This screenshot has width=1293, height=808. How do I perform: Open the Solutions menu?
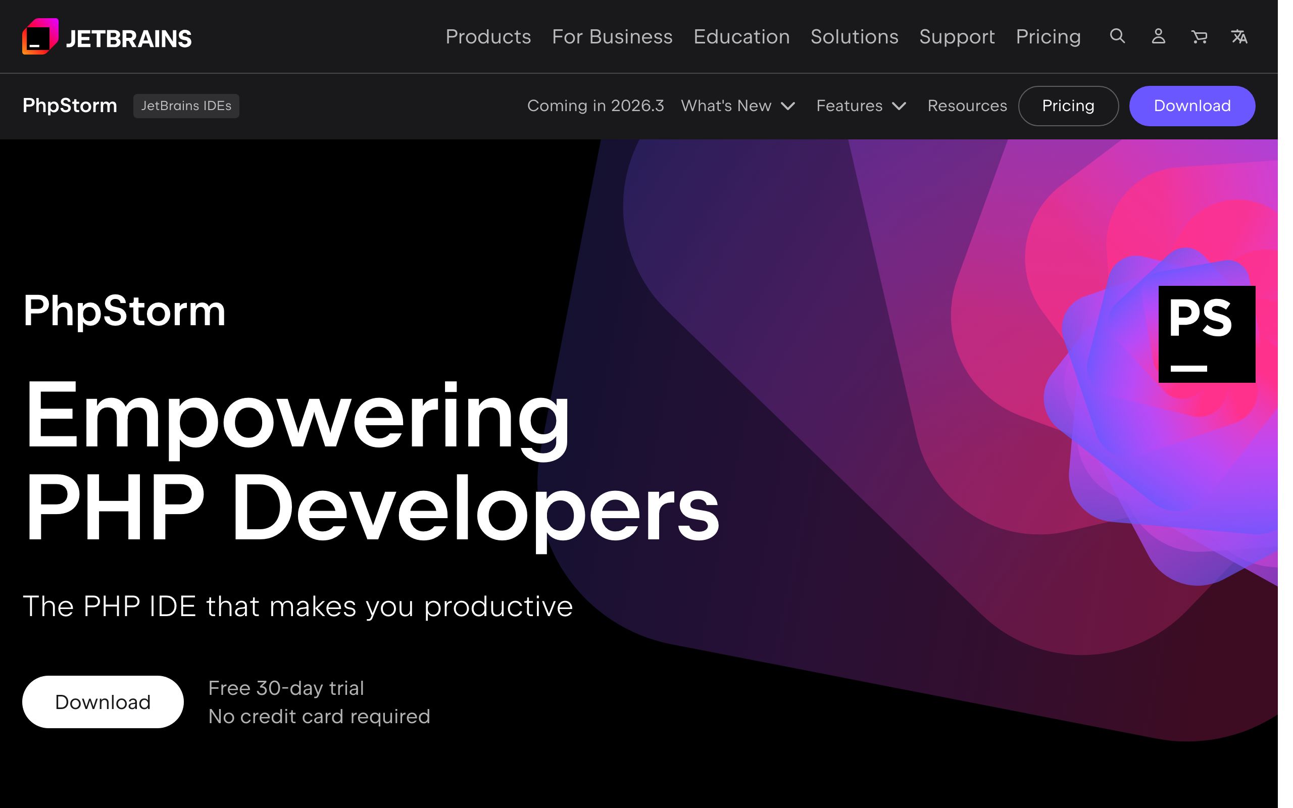854,36
